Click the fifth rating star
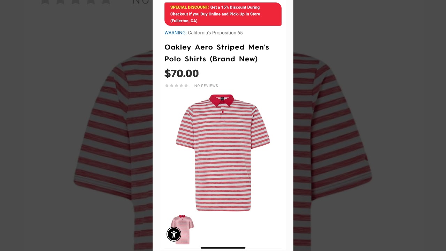The height and width of the screenshot is (251, 446). [x=186, y=85]
